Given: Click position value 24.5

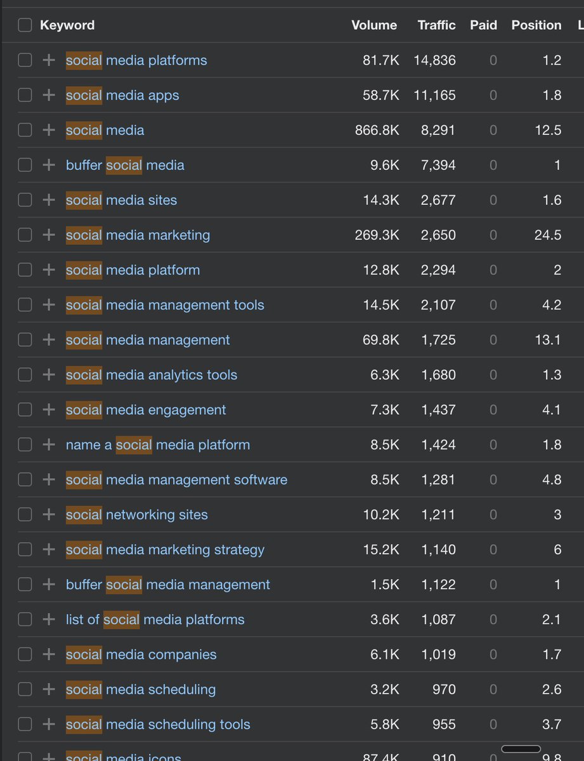Looking at the screenshot, I should click(548, 235).
